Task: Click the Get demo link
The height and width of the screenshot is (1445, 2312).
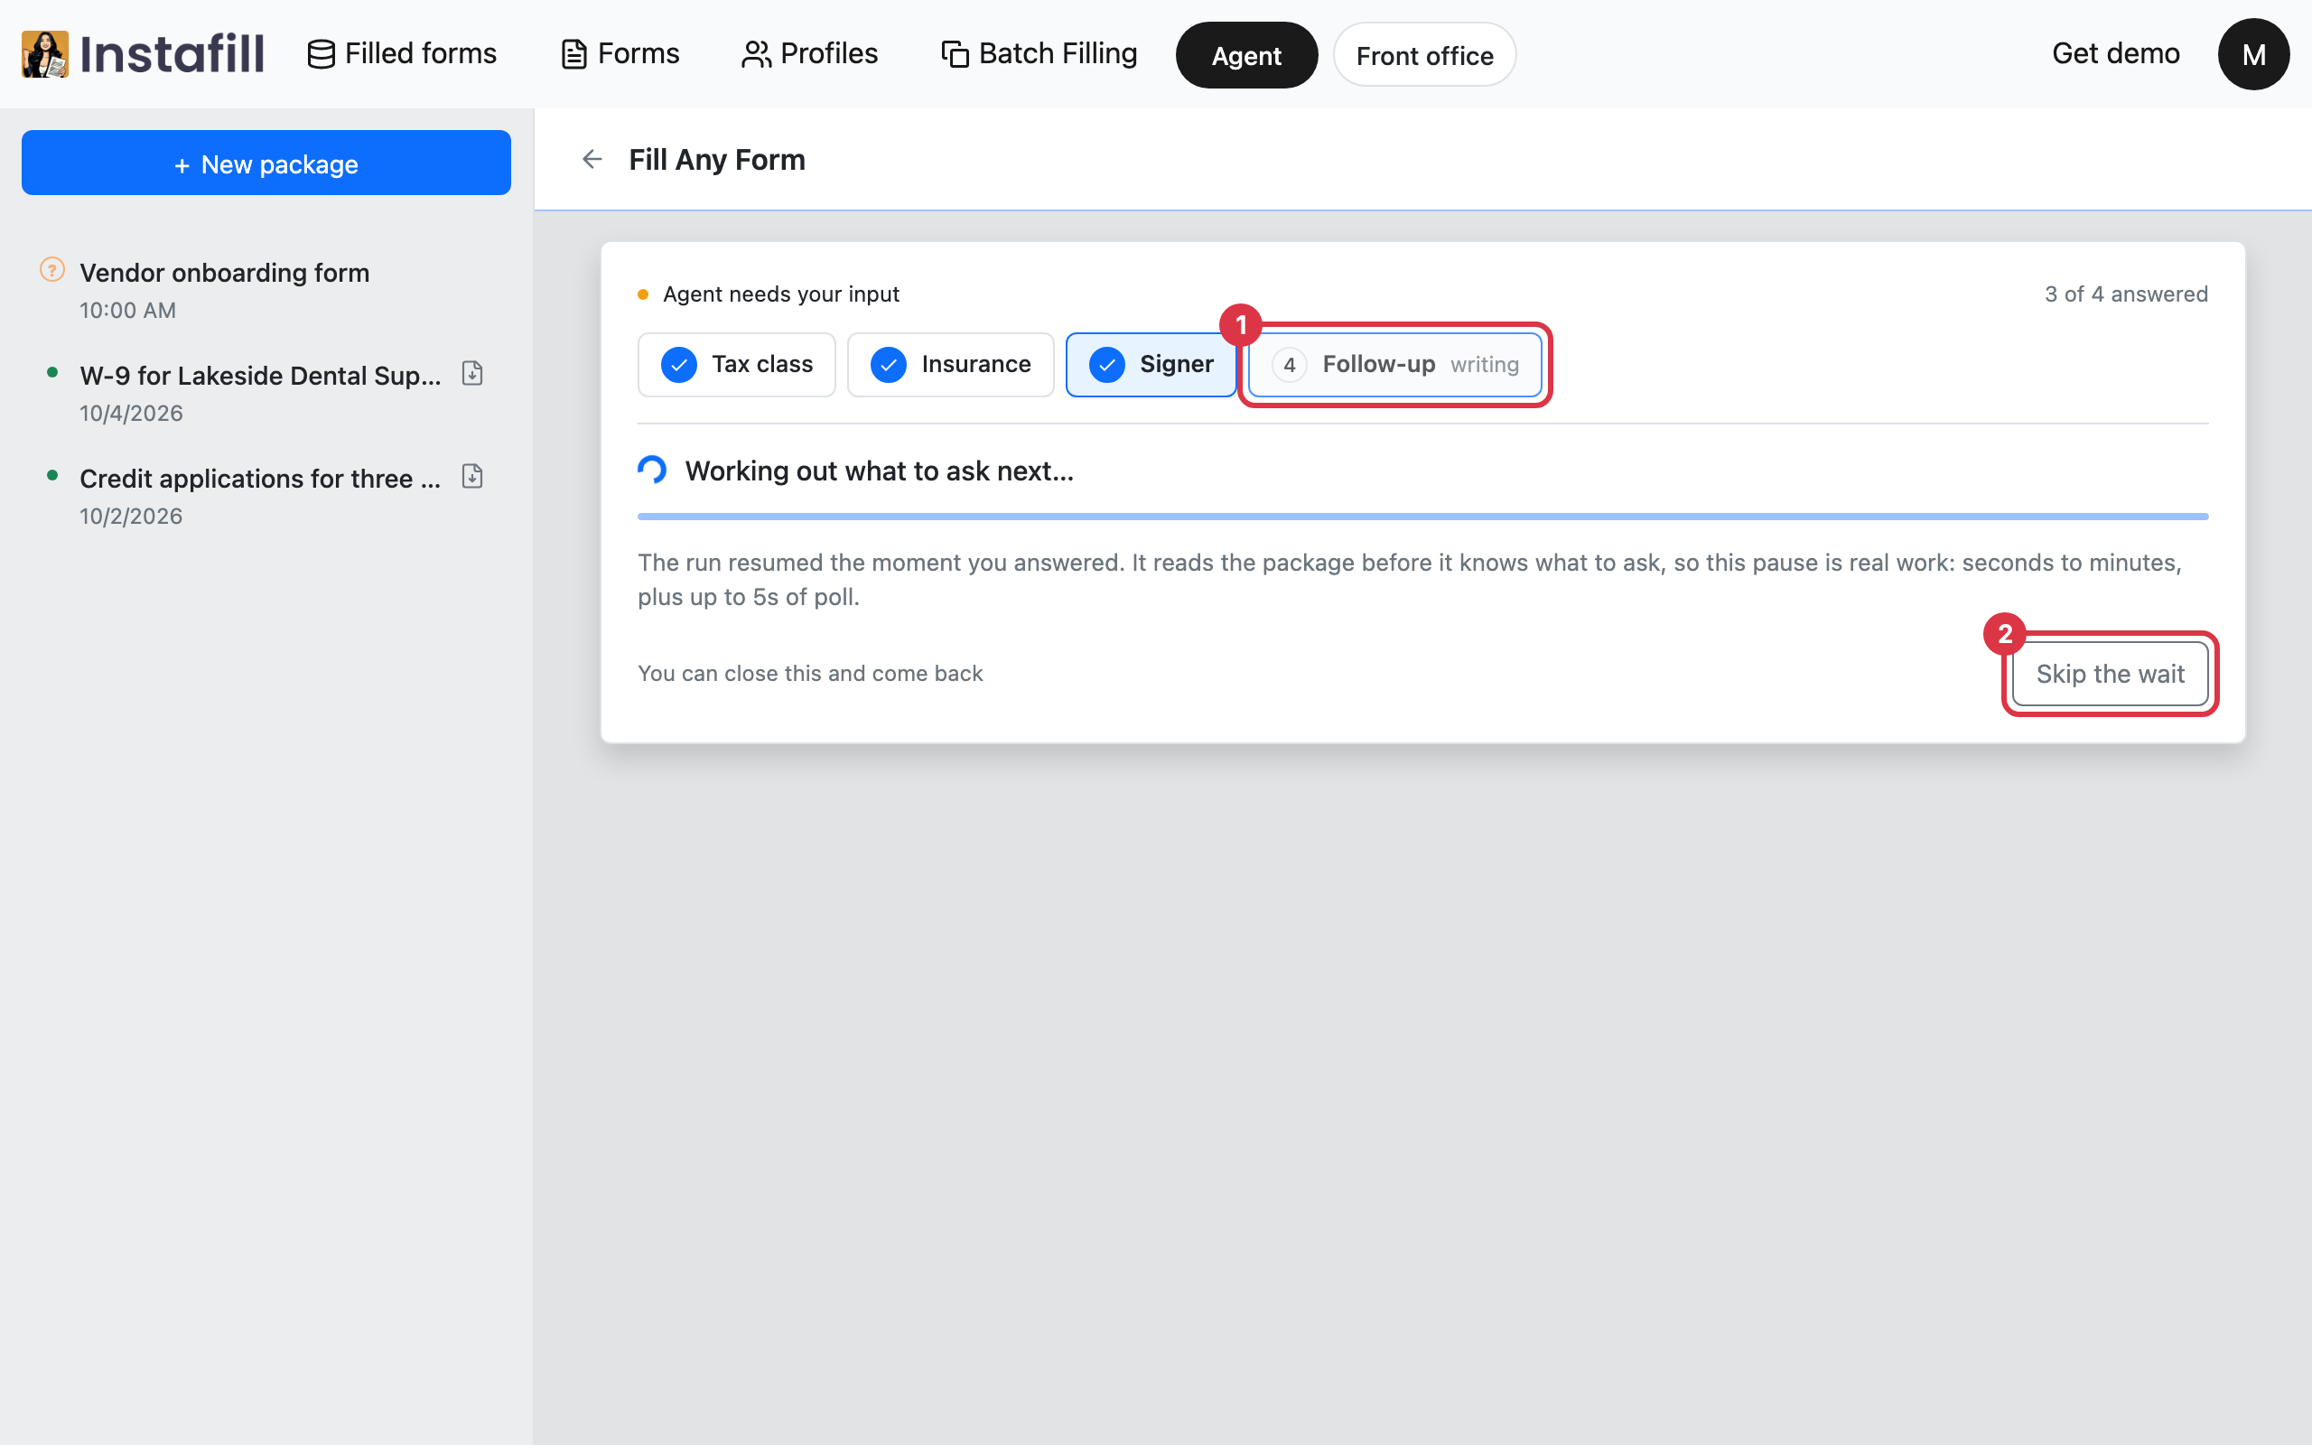Action: point(2115,54)
